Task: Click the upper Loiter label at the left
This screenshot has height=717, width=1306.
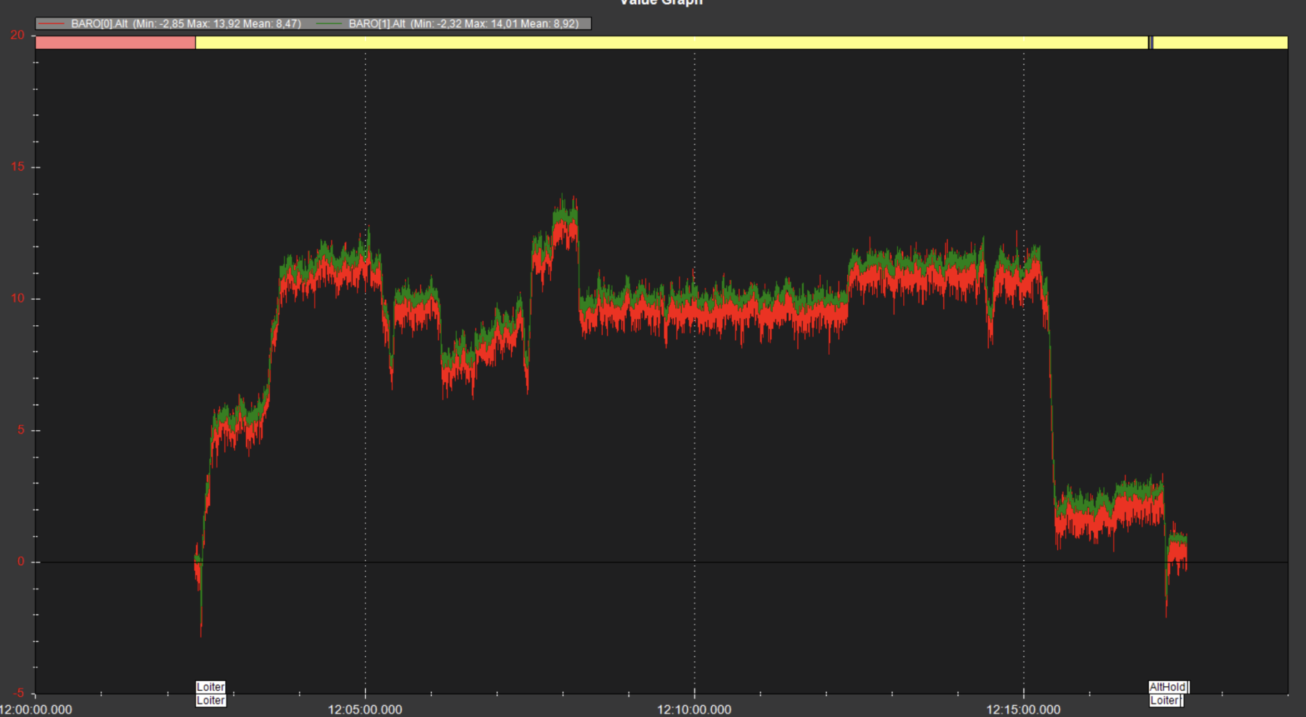Action: click(210, 687)
